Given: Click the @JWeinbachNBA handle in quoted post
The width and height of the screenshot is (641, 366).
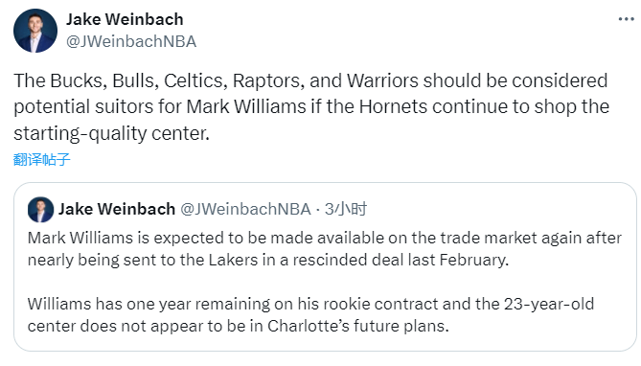Looking at the screenshot, I should coord(245,209).
